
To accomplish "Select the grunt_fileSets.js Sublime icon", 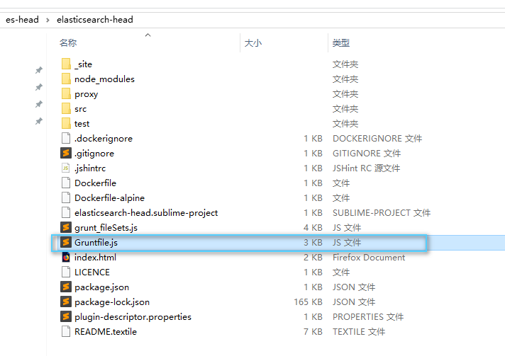I will pos(66,227).
